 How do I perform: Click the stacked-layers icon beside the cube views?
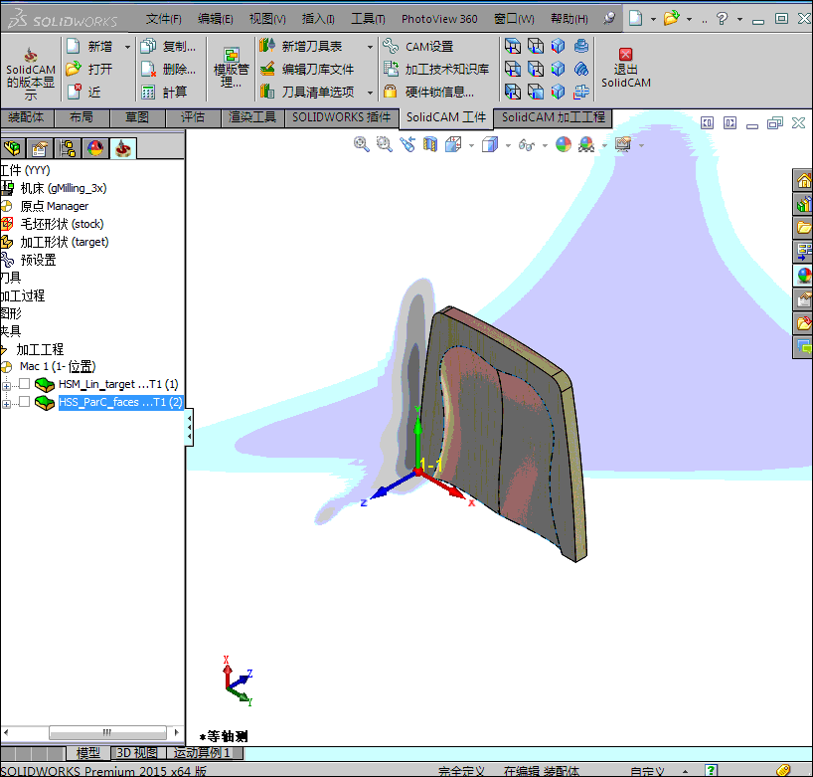point(581,46)
